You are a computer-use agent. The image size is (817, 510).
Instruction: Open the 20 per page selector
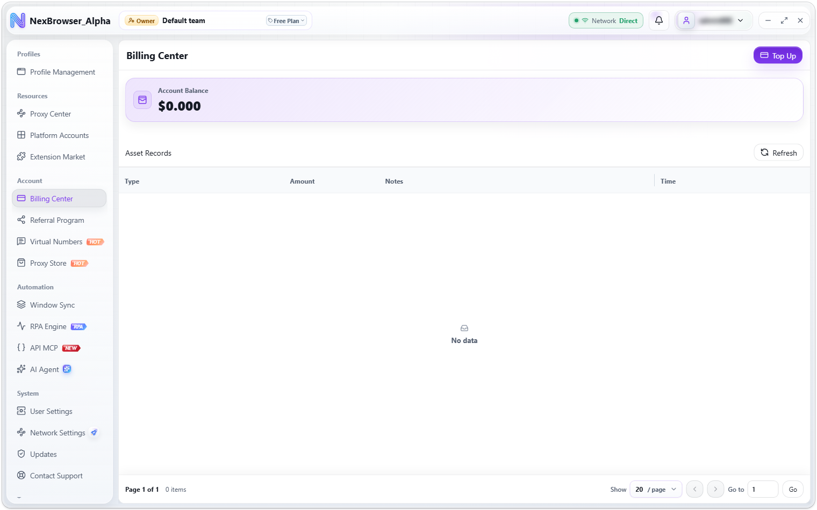[656, 489]
